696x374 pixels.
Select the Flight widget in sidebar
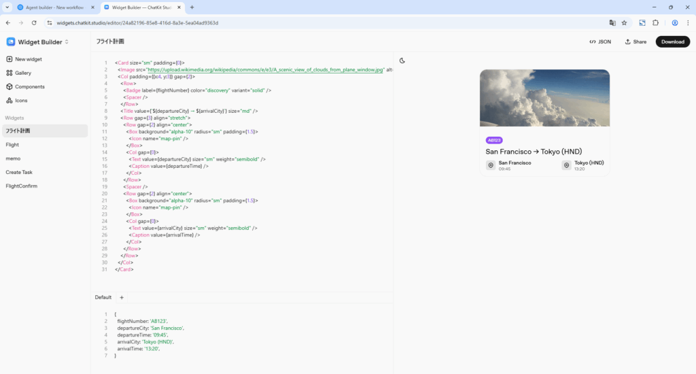[x=12, y=145]
